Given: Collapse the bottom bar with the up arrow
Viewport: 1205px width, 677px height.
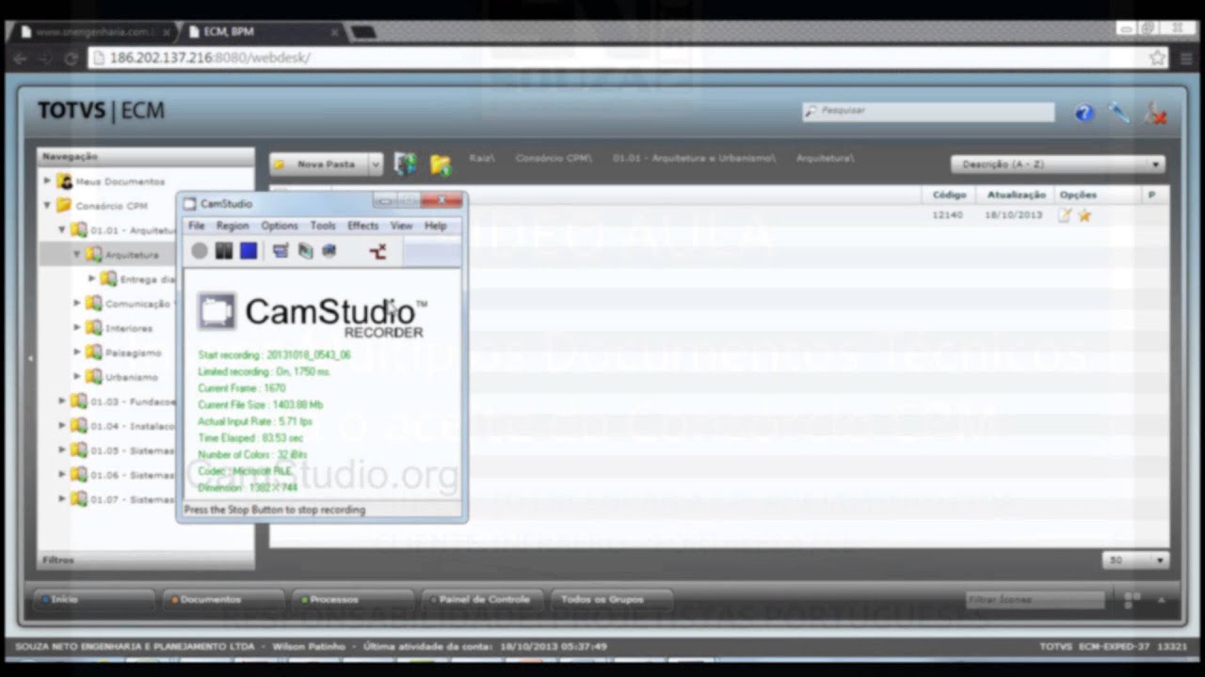Looking at the screenshot, I should [1161, 599].
